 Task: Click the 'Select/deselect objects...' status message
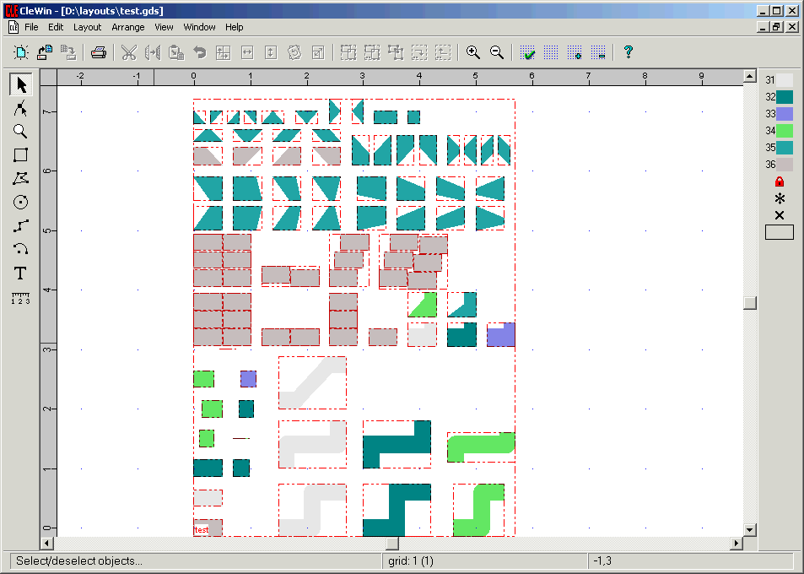pos(79,561)
